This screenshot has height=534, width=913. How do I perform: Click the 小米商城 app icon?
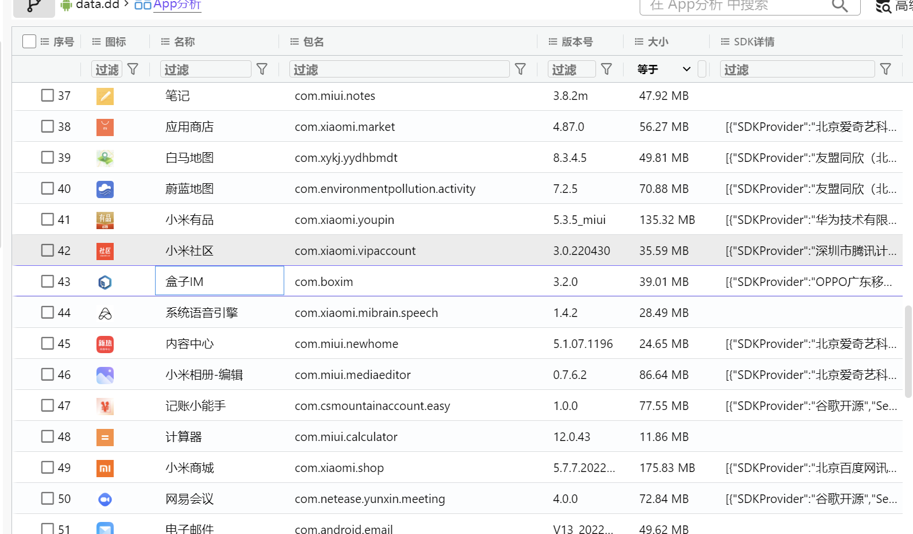tap(105, 468)
